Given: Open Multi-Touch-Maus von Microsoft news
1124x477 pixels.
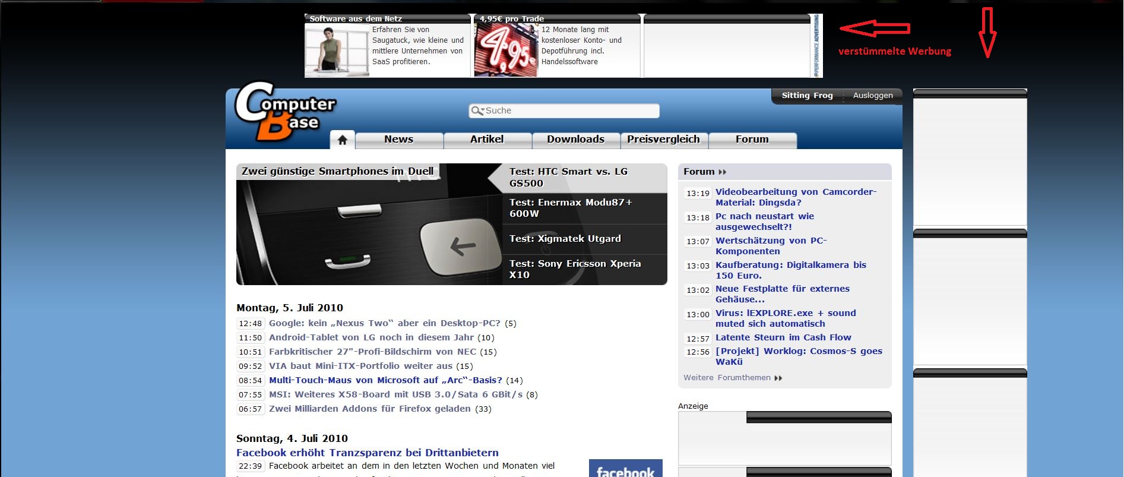Looking at the screenshot, I should [385, 381].
